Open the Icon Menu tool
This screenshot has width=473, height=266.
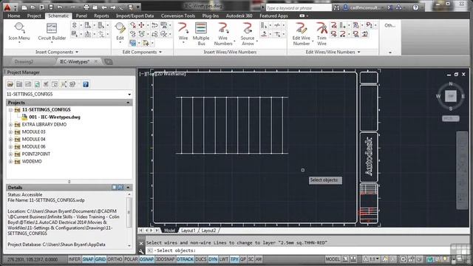click(19, 32)
